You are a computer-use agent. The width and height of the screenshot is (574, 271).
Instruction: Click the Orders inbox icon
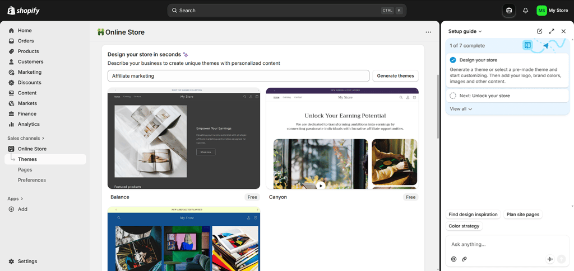click(11, 41)
